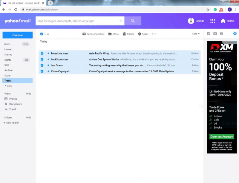Hide the Views section
This screenshot has height=183, width=239.
[28, 93]
